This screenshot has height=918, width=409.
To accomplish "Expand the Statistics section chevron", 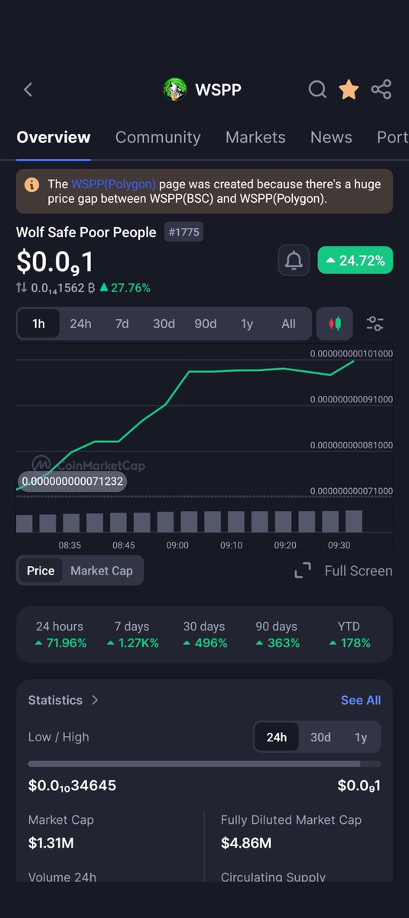I will click(x=95, y=700).
